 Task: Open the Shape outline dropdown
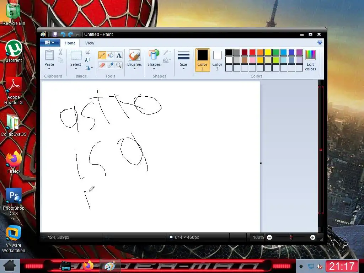[x=167, y=53]
